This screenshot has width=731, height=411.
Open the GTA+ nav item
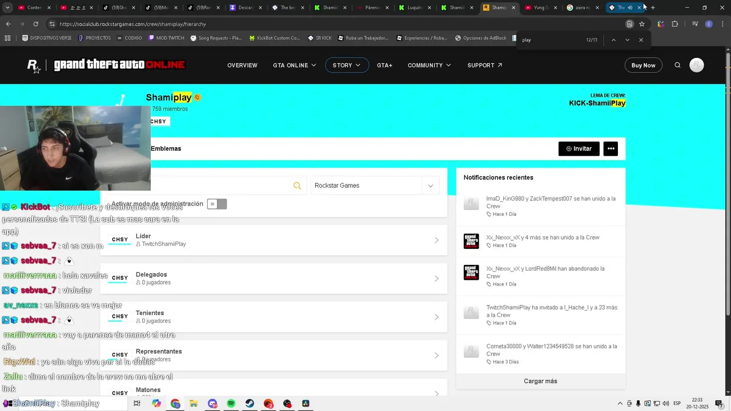point(384,65)
